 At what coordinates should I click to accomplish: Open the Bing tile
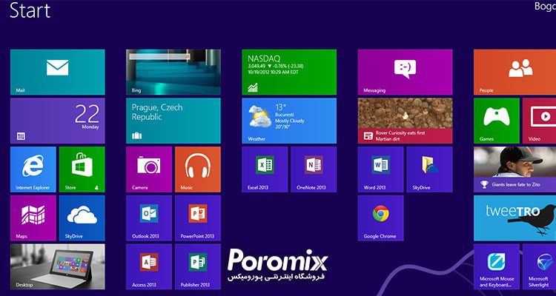[173, 73]
